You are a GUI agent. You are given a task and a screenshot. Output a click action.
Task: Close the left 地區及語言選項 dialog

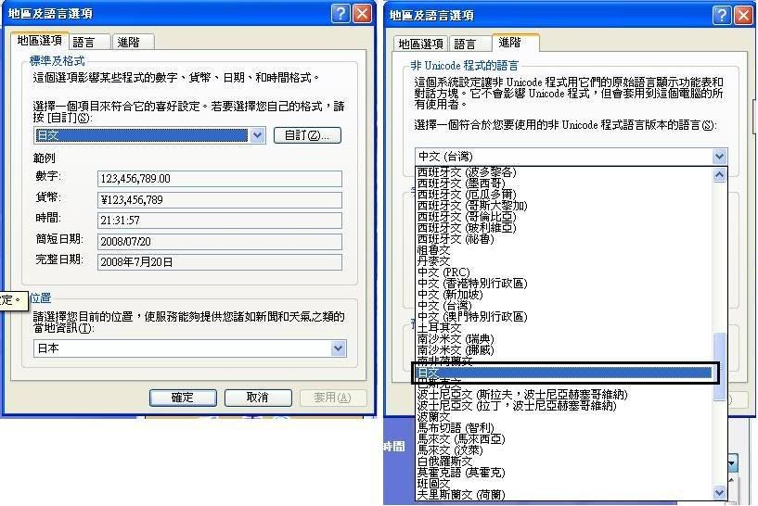363,15
